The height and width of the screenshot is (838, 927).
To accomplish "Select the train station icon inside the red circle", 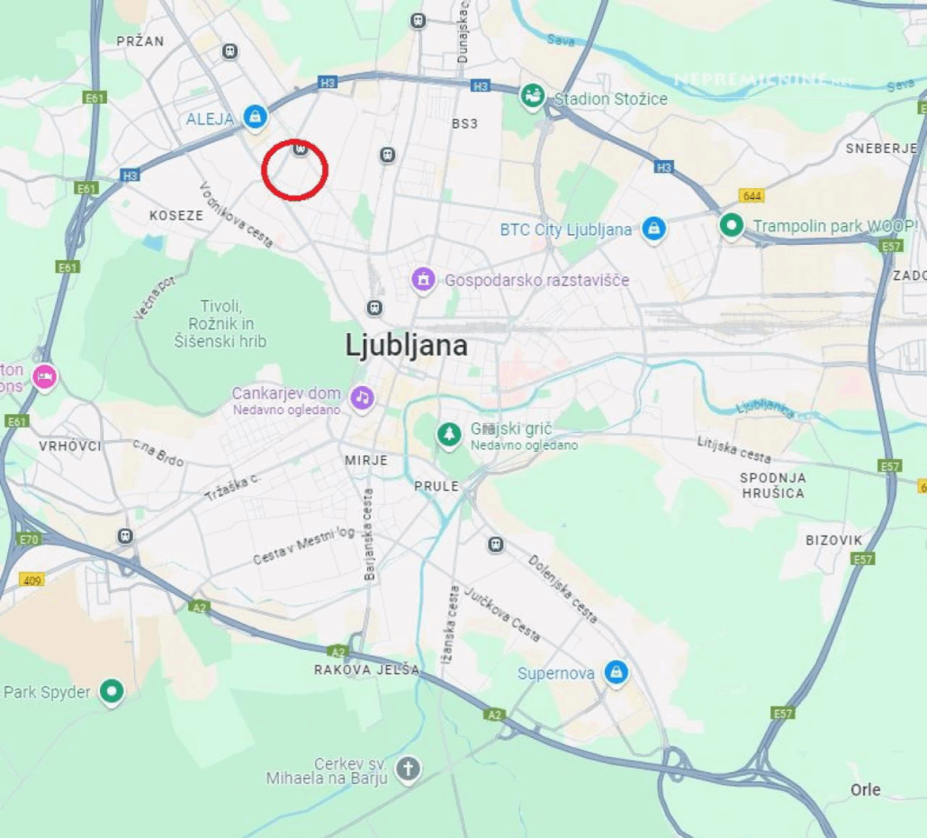I will point(301,149).
